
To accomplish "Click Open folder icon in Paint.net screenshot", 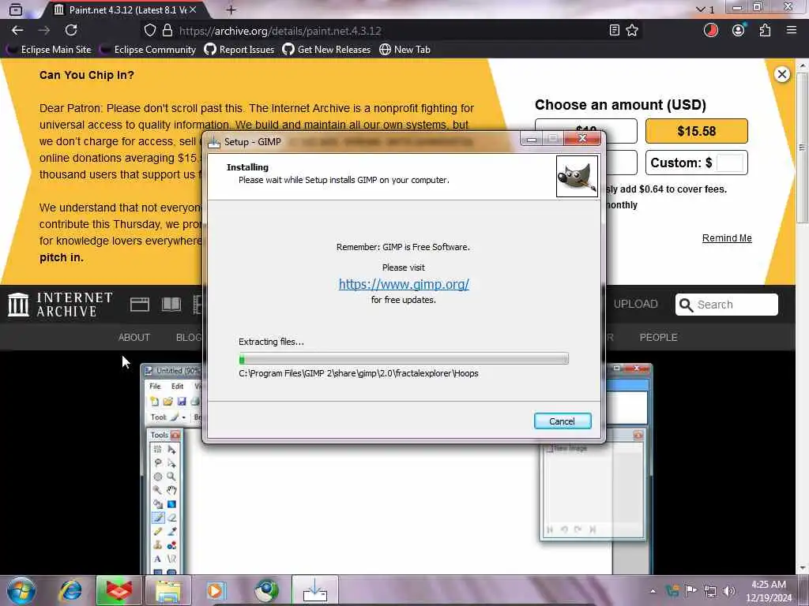I will [x=167, y=402].
